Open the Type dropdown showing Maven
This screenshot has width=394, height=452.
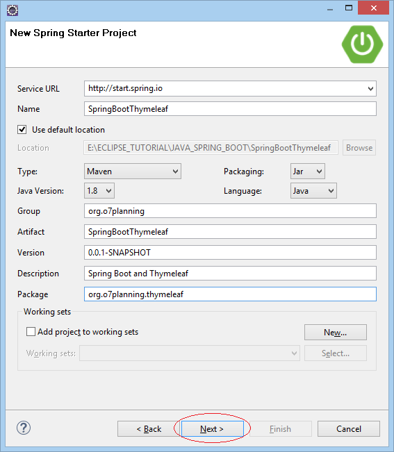133,171
